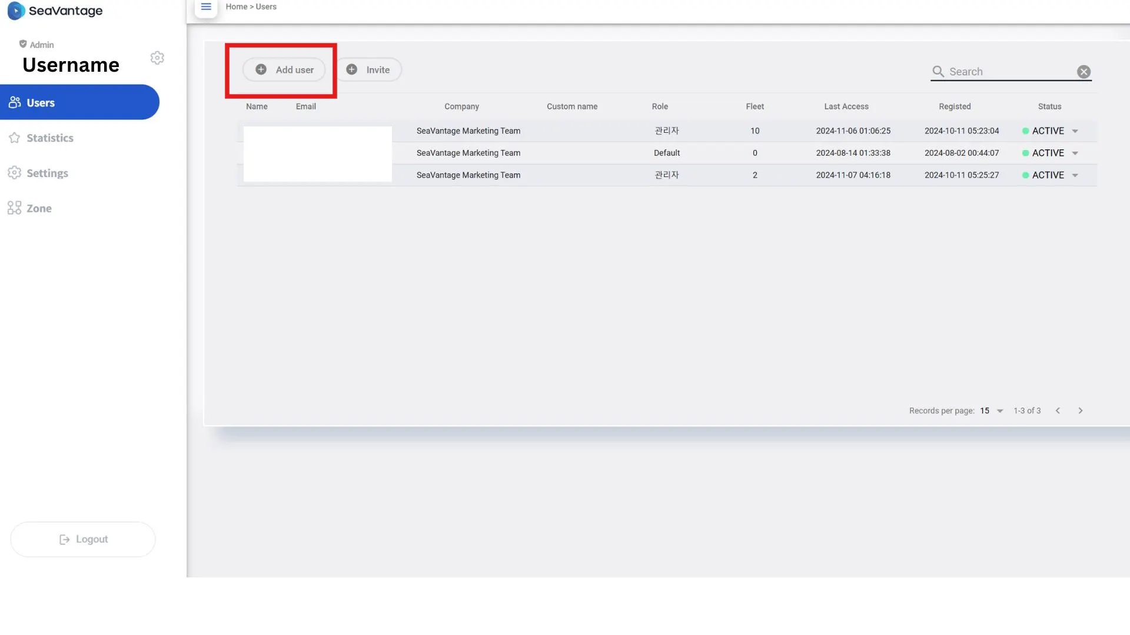The image size is (1130, 635).
Task: Click Home in the breadcrumb
Action: (x=236, y=7)
